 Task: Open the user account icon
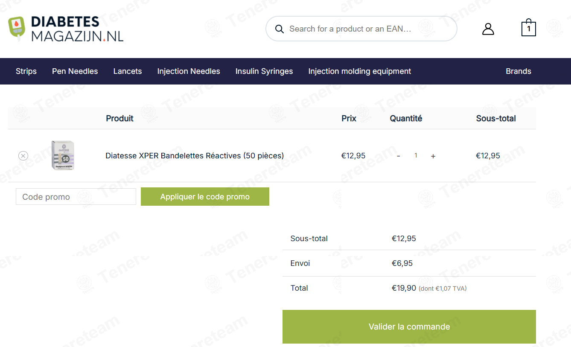coord(488,29)
